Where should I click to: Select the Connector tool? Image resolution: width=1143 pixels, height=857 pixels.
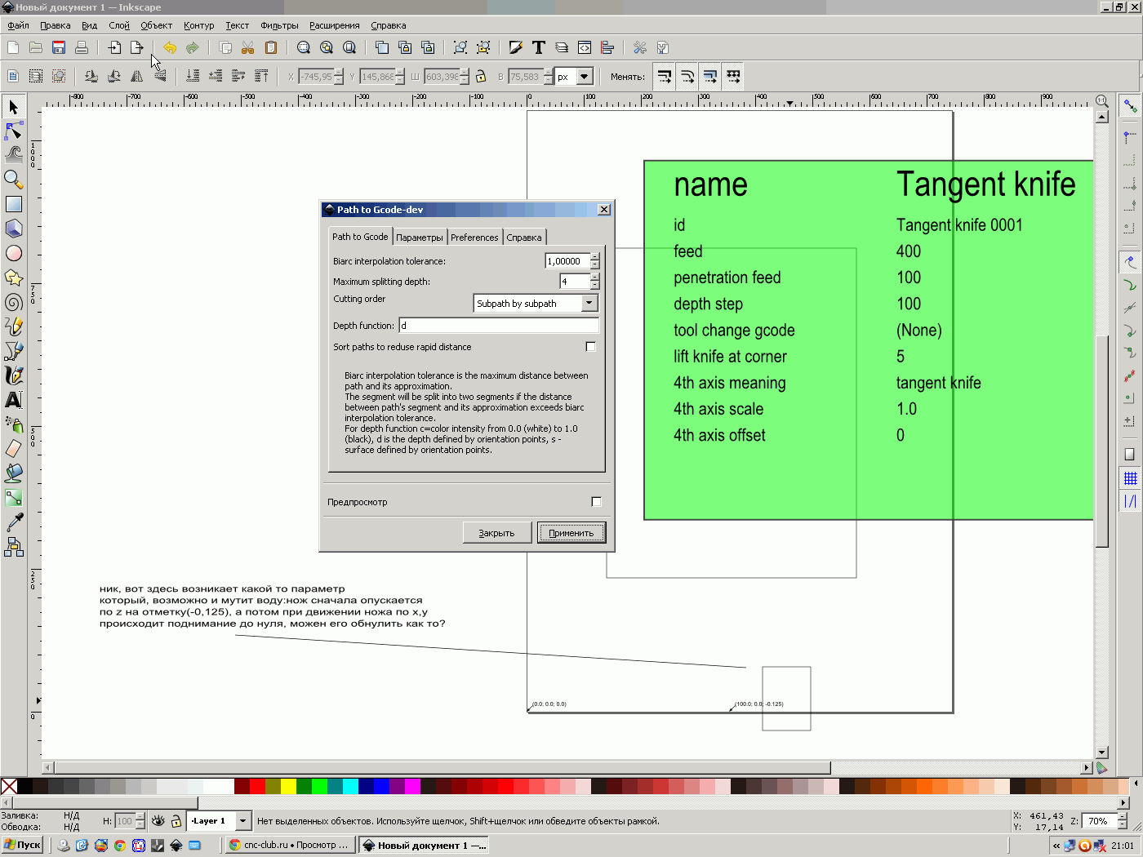(x=13, y=547)
